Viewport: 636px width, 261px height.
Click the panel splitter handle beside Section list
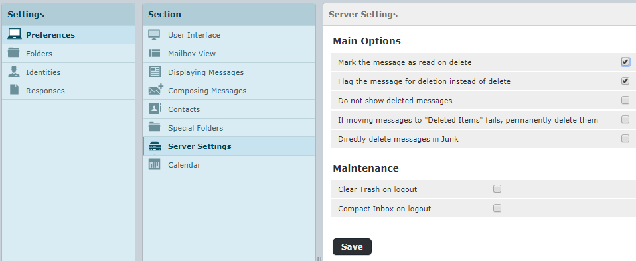click(319, 258)
